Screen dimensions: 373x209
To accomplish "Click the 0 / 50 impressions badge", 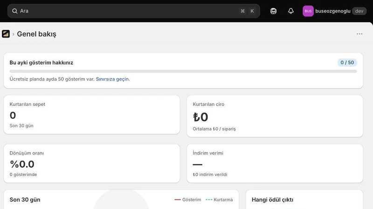I will [347, 63].
